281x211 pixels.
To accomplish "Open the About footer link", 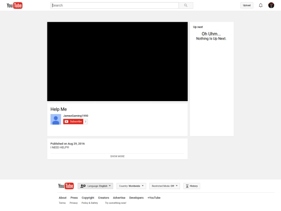I will (x=62, y=198).
